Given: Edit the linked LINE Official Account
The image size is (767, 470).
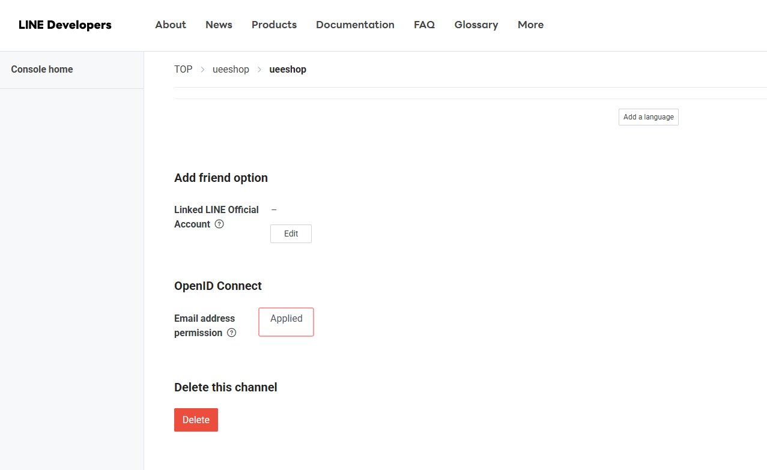Looking at the screenshot, I should (291, 233).
